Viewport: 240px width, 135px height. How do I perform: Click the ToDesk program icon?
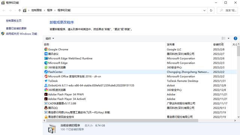pyautogui.click(x=46, y=81)
